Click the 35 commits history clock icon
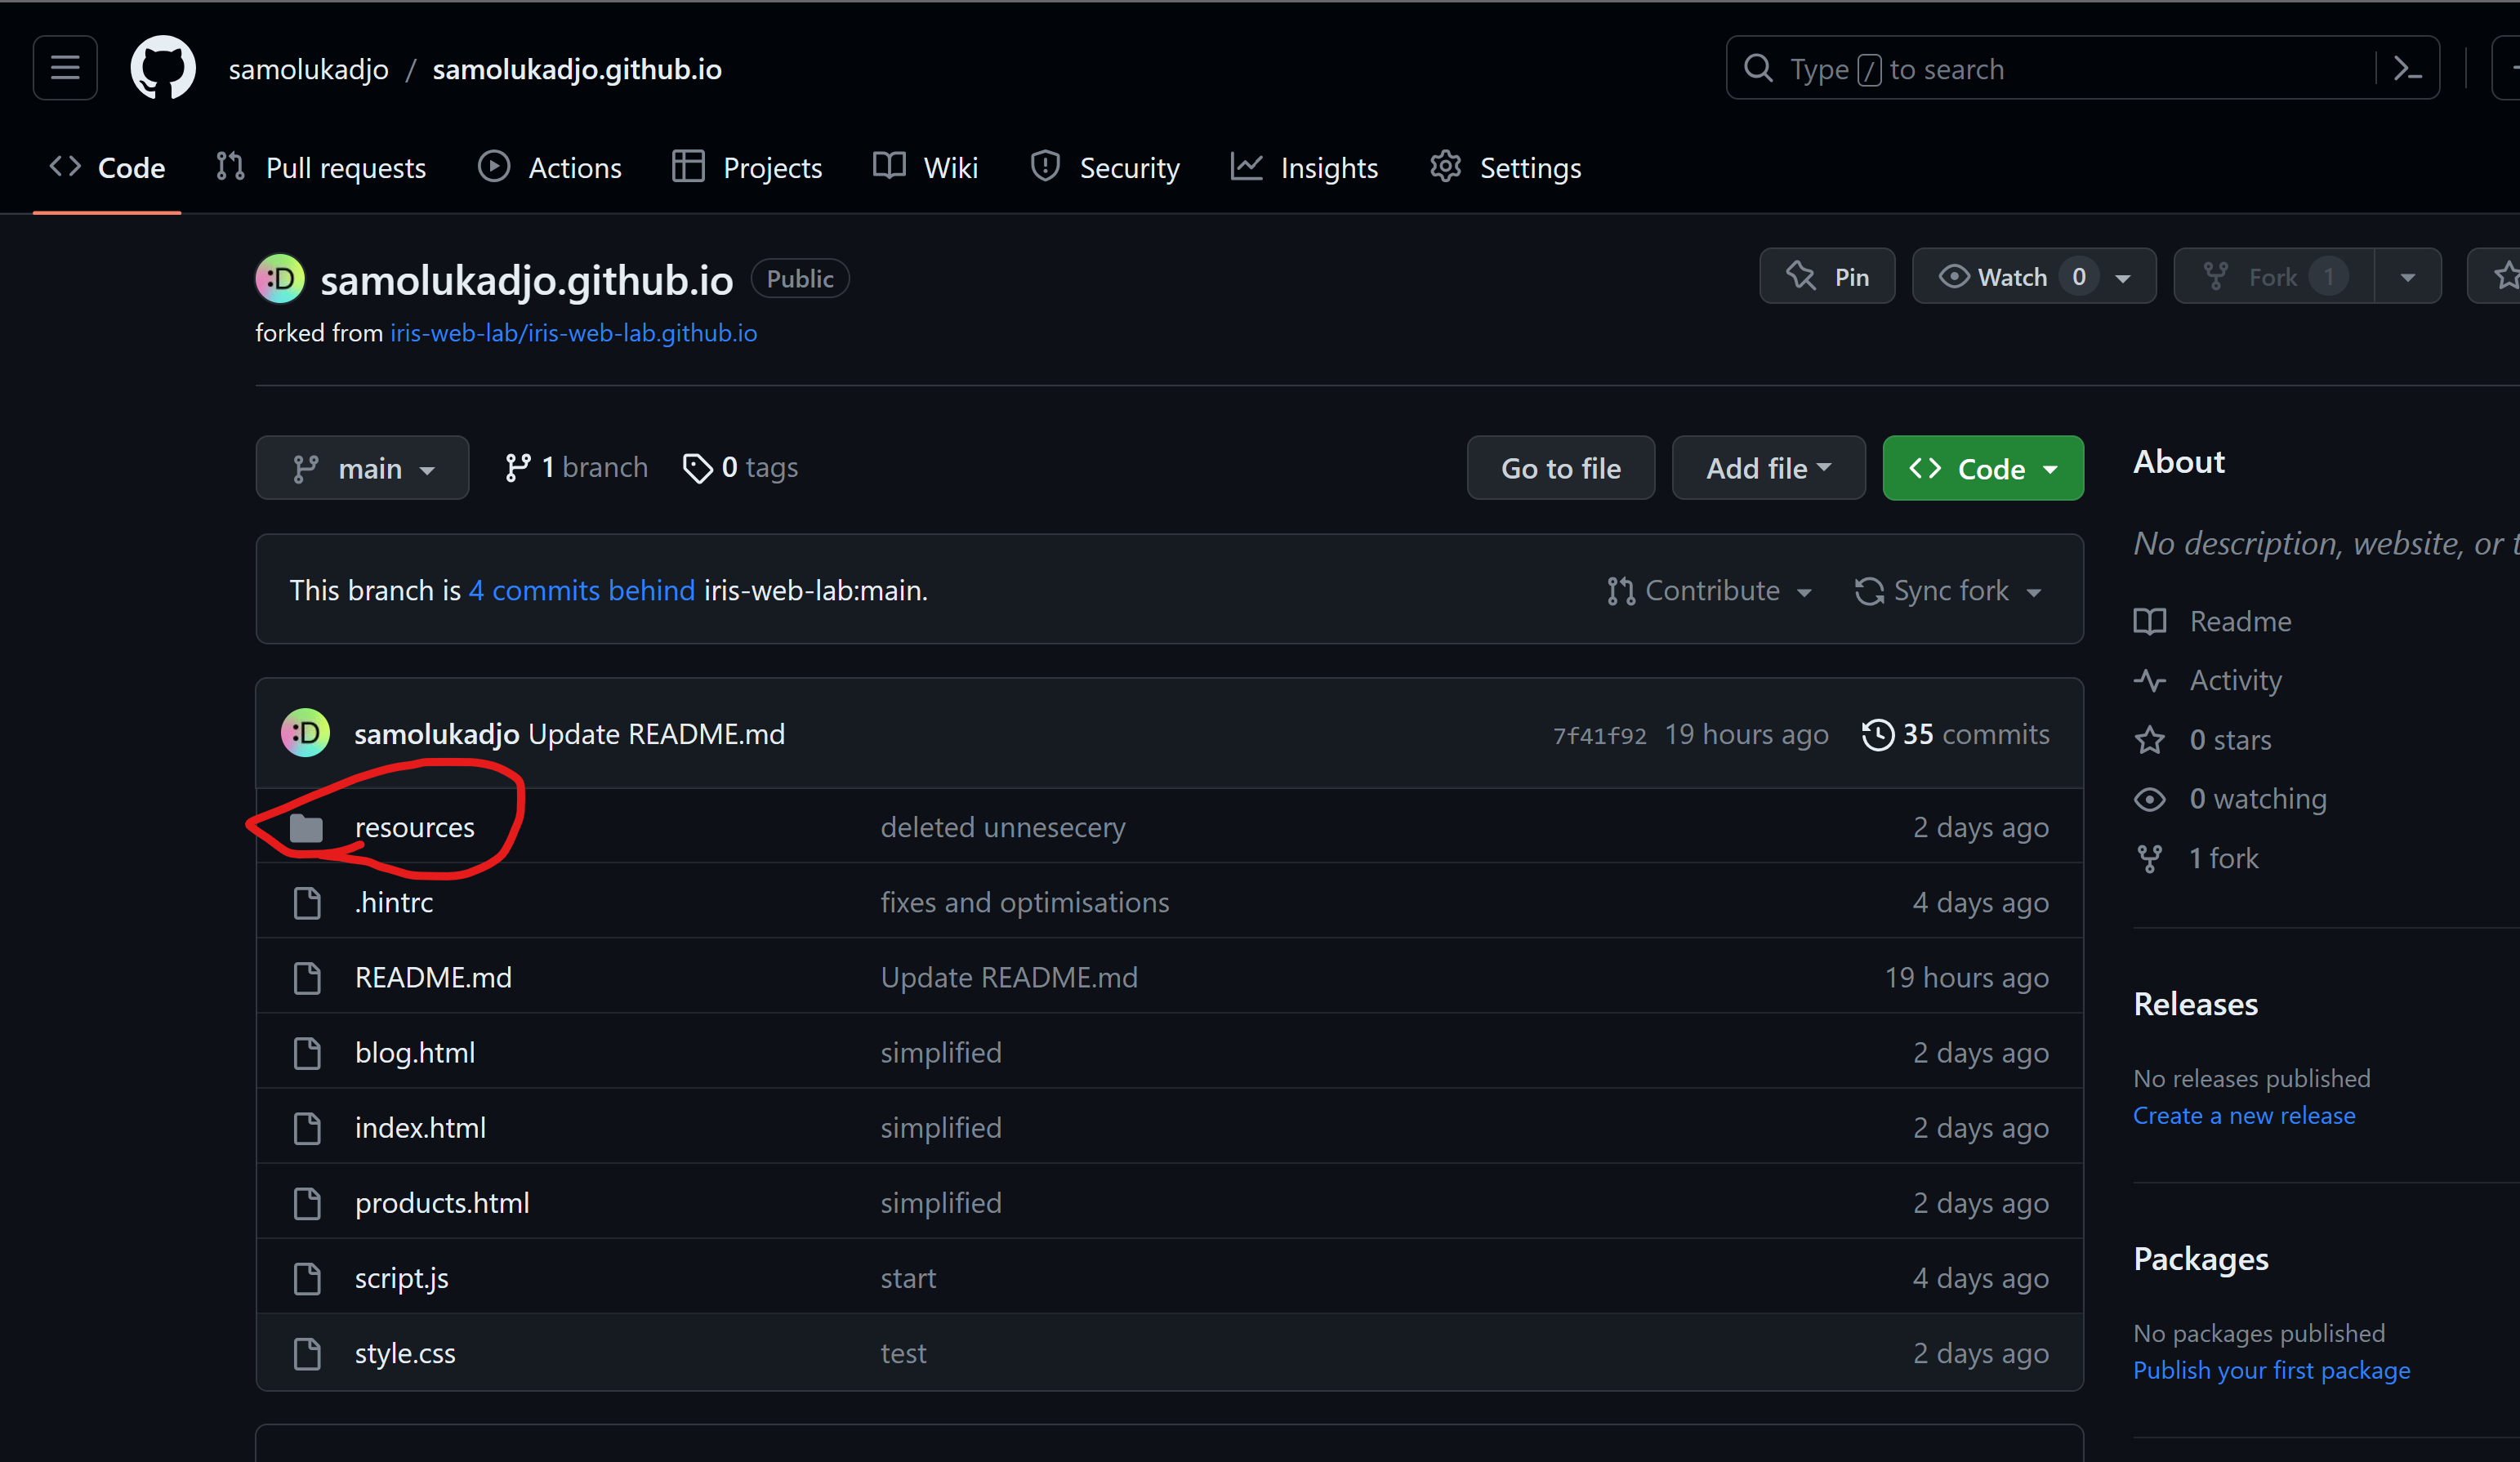The height and width of the screenshot is (1462, 2520). 1877,734
